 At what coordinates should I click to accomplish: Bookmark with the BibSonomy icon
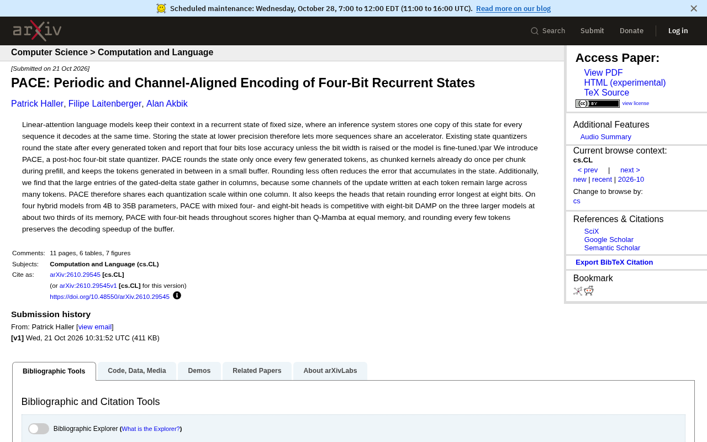(578, 291)
